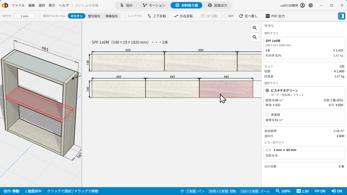Image resolution: width=347 pixels, height=195 pixels.
Task: Select the 隣接優先 layout algorithm
Action: tap(112, 16)
